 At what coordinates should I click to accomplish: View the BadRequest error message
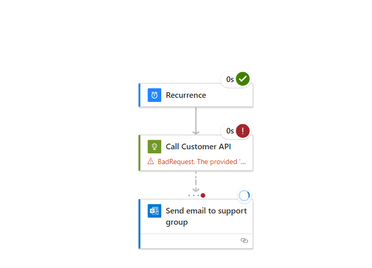point(202,162)
